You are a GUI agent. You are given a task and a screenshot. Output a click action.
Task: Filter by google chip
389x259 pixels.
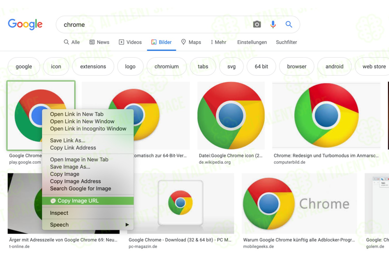(24, 67)
